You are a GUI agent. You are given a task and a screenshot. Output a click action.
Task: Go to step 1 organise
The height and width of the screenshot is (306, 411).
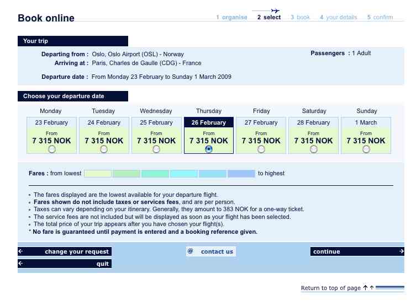pyautogui.click(x=231, y=17)
